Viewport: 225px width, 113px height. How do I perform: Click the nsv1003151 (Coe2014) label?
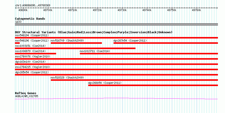tap(30, 46)
